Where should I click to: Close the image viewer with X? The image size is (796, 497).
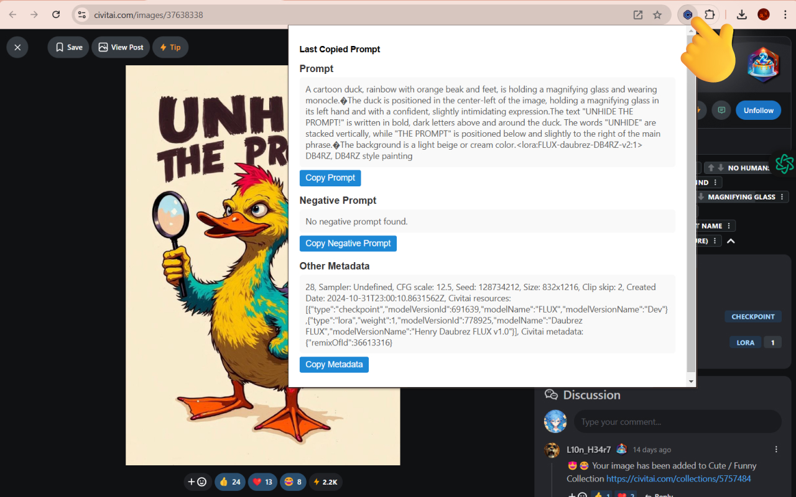[17, 47]
